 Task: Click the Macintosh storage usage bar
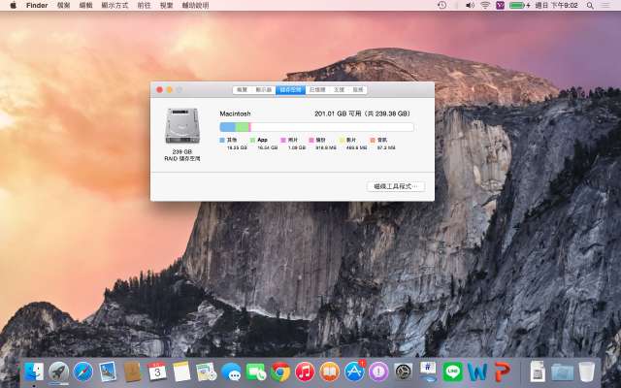(317, 127)
